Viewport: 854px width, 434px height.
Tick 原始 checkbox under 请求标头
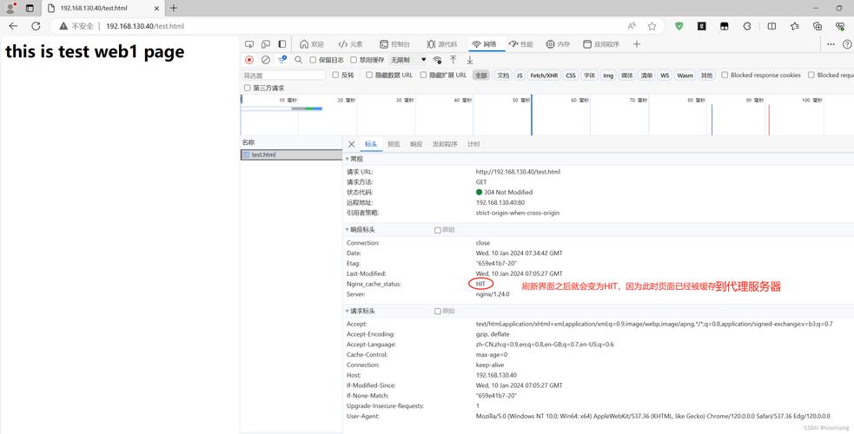[x=437, y=311]
